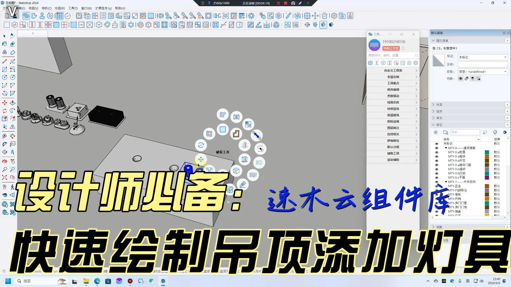Click the 3D icon in the radial pie menu
511x287 pixels.
(x=259, y=163)
